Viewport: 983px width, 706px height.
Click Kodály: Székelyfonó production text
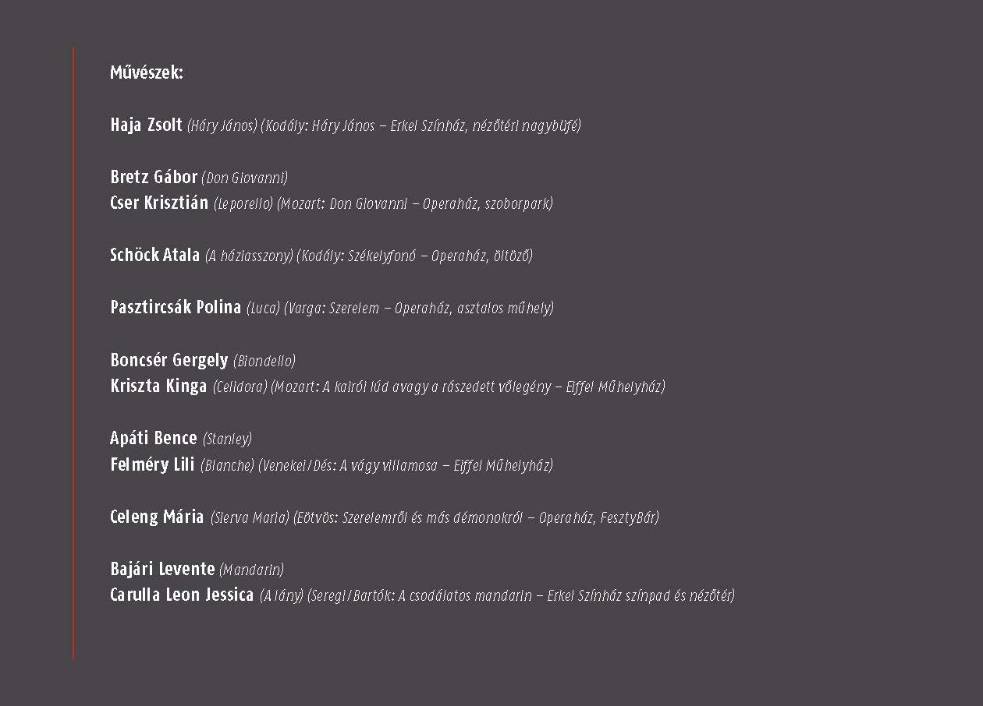pos(414,256)
